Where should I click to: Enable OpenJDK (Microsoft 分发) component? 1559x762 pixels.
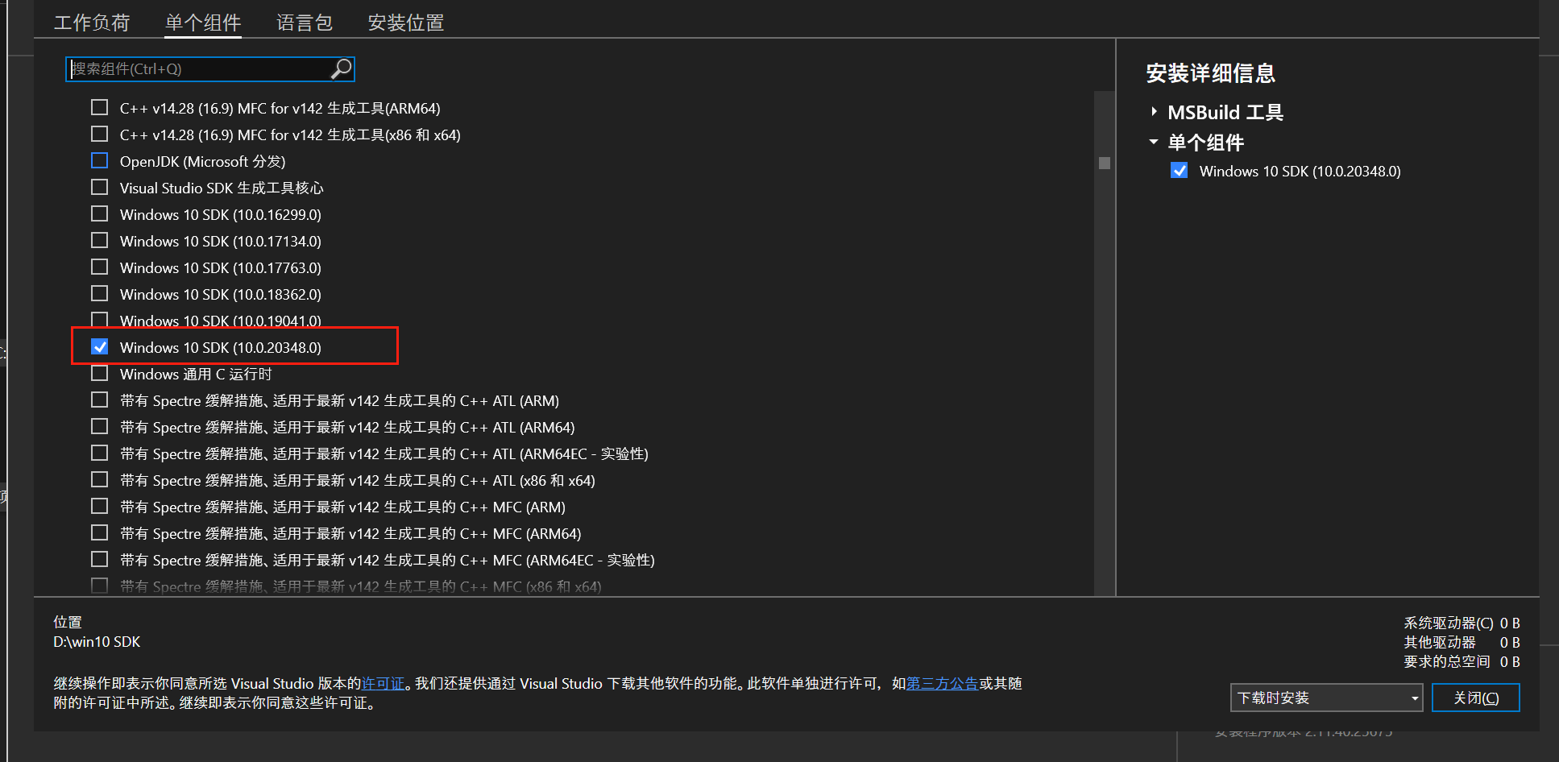[99, 160]
